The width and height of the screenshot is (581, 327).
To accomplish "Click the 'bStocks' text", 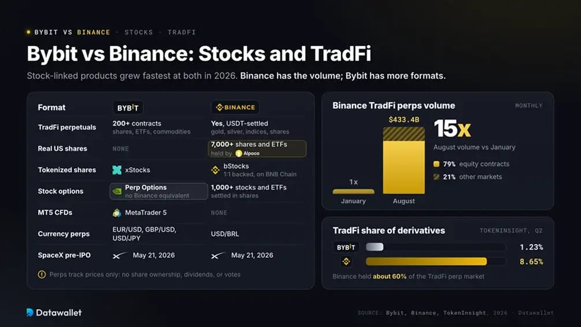I will [236, 166].
